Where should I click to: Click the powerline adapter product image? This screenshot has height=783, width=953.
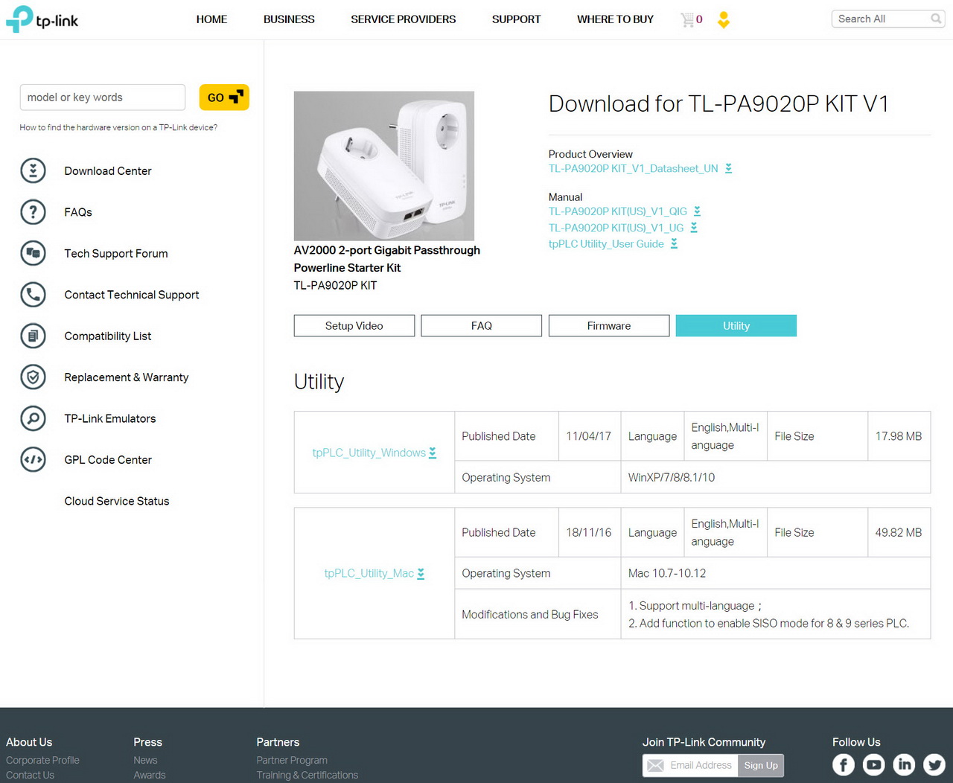384,166
